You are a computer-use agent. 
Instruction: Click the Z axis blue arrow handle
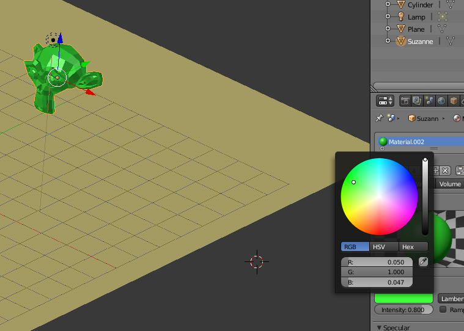[x=60, y=38]
